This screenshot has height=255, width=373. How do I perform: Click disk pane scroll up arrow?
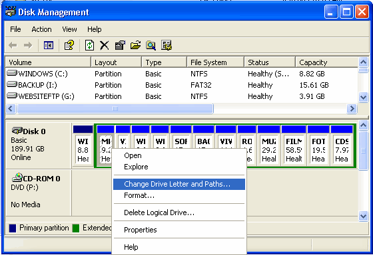363,126
